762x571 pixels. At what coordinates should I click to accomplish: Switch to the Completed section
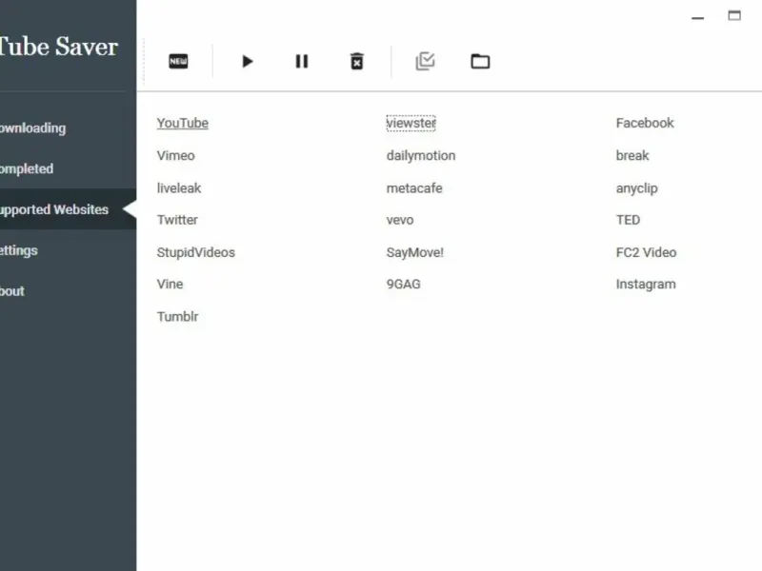27,169
